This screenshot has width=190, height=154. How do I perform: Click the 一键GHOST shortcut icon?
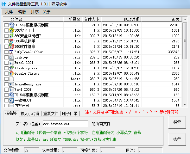tap(11, 100)
